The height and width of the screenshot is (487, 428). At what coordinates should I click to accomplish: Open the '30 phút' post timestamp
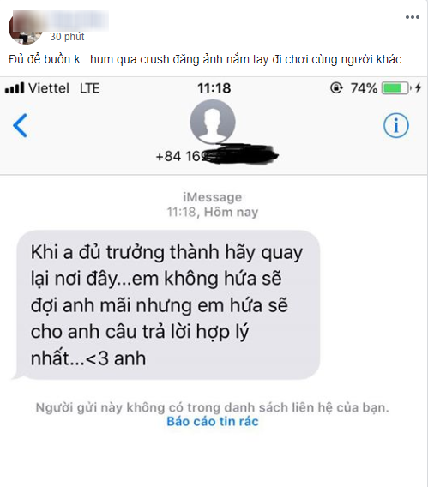[x=67, y=37]
